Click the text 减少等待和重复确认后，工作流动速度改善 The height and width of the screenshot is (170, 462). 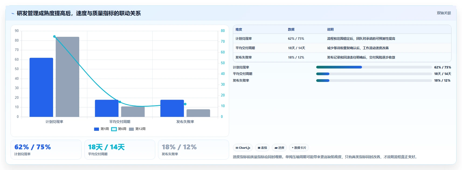358,48
